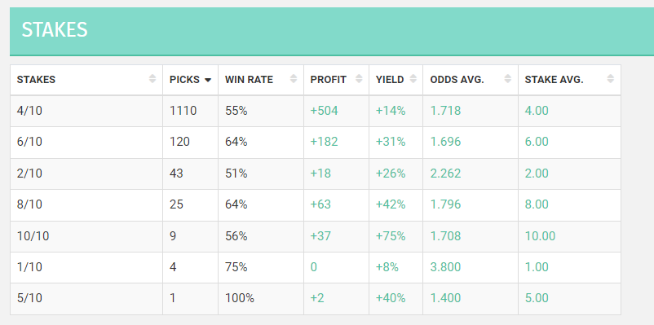Click the +75% yield value
654x325 pixels.
coord(391,236)
